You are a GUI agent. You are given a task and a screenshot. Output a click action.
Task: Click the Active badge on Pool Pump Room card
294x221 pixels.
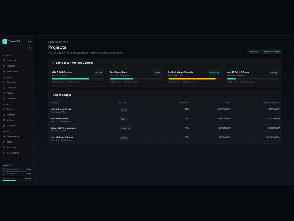coord(158,72)
